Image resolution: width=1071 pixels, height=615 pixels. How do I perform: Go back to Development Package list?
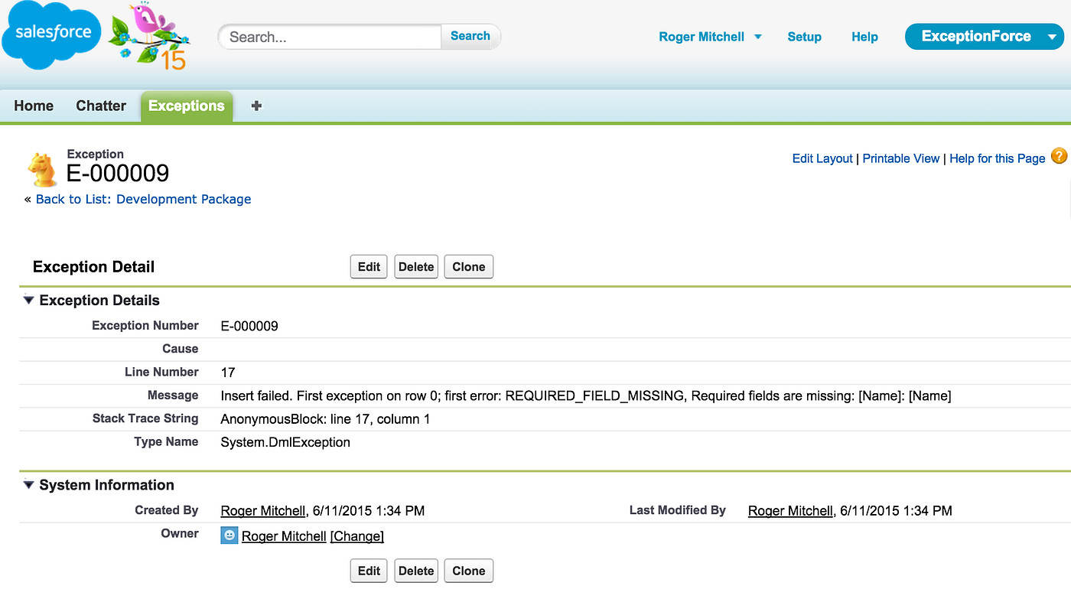tap(144, 199)
